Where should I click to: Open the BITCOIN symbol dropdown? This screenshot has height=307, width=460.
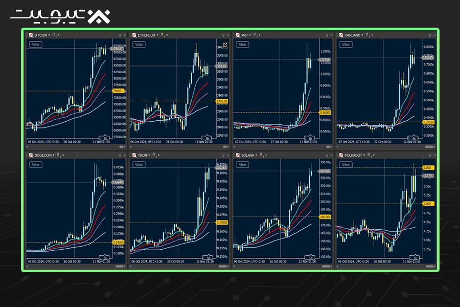pyautogui.click(x=49, y=35)
